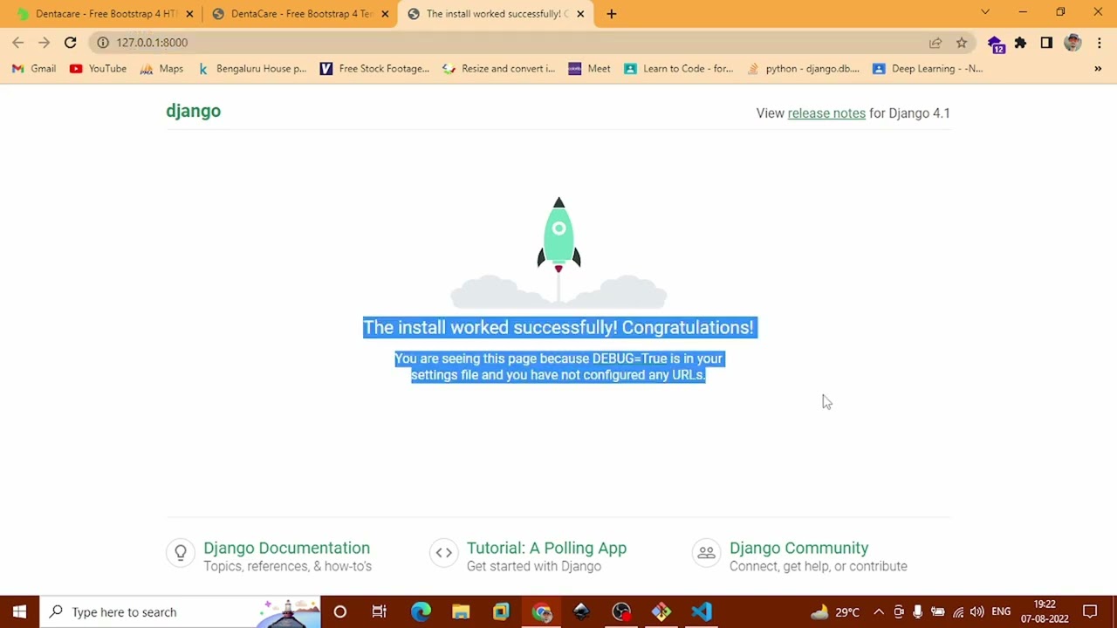Open a new browser tab
Image resolution: width=1117 pixels, height=628 pixels.
click(x=611, y=14)
